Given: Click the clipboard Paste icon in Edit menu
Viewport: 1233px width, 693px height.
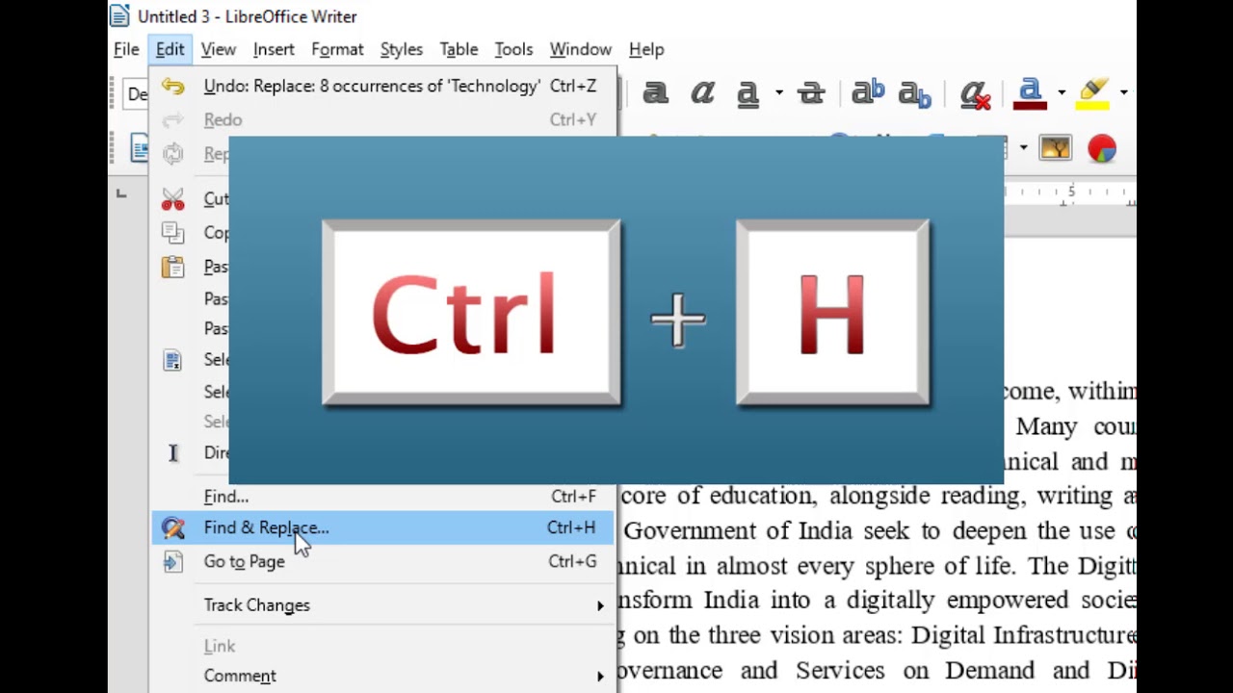Looking at the screenshot, I should (x=172, y=267).
